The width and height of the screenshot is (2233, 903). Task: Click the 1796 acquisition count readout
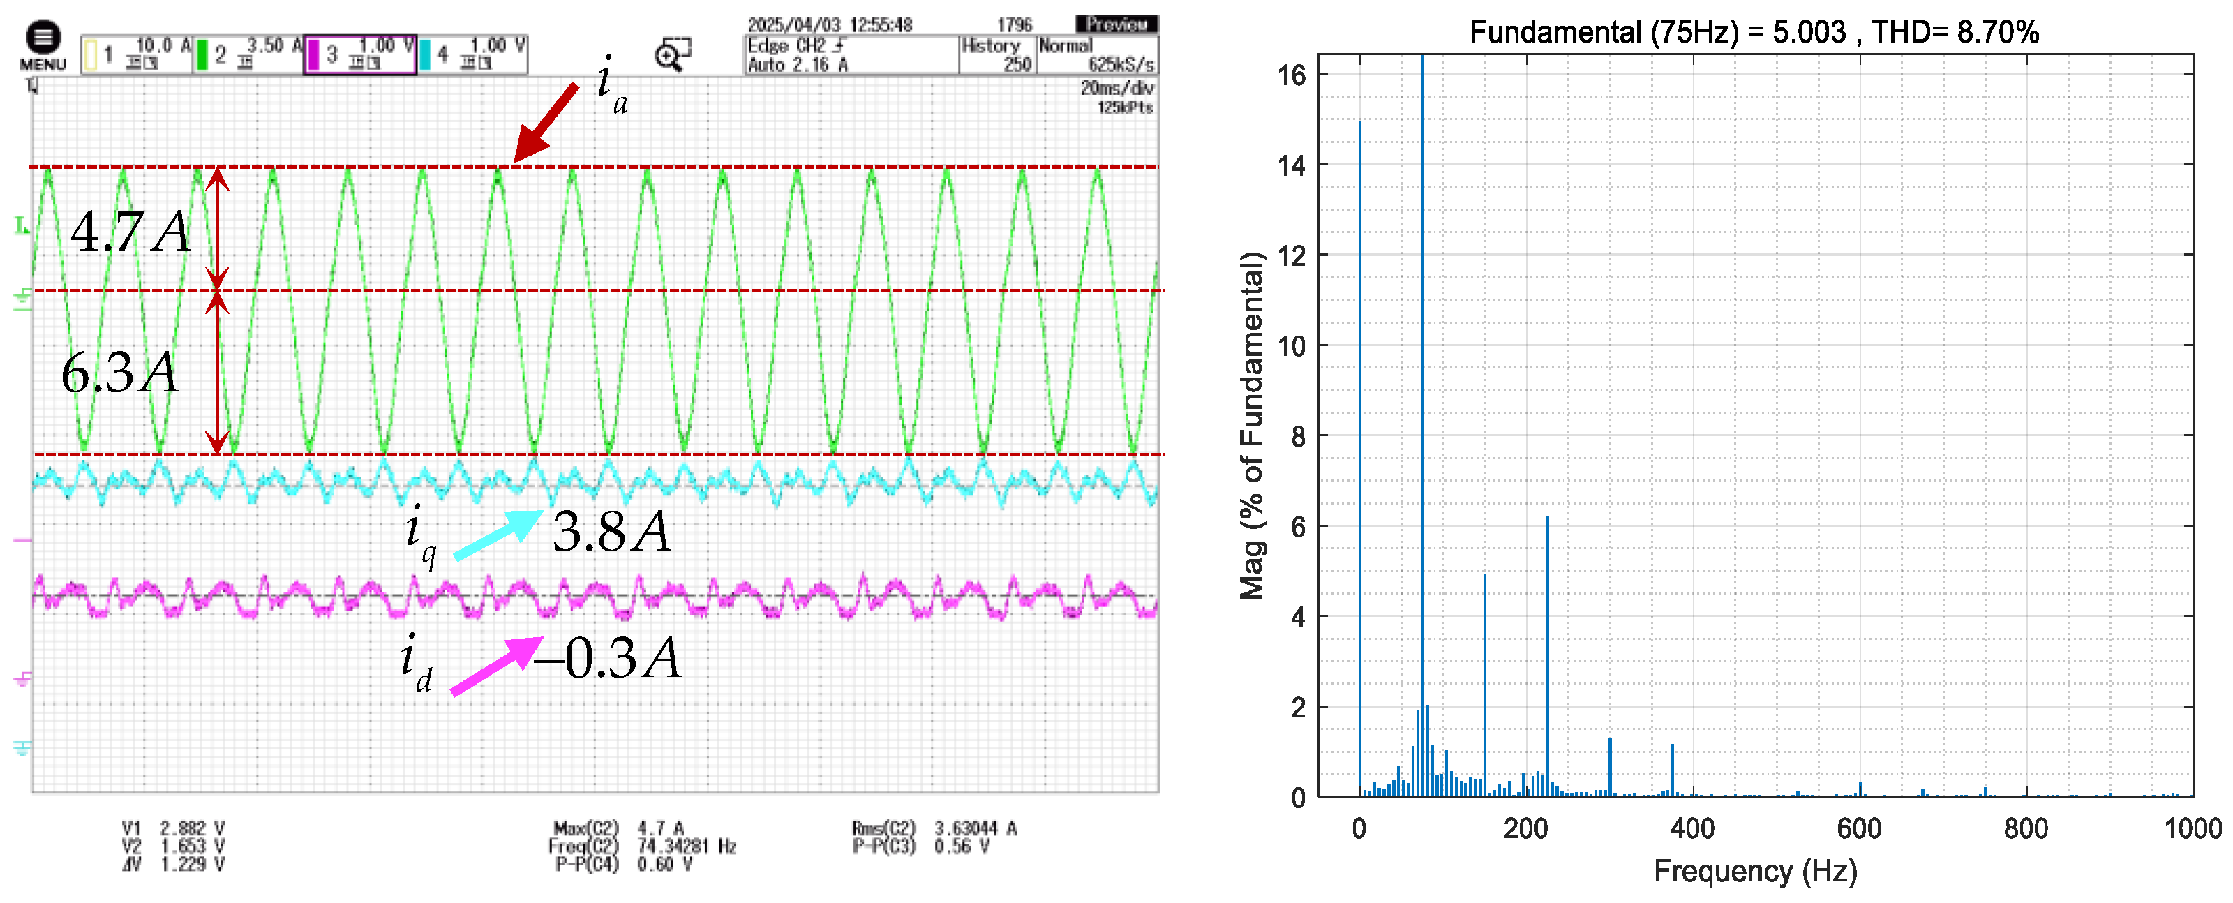click(x=1014, y=24)
